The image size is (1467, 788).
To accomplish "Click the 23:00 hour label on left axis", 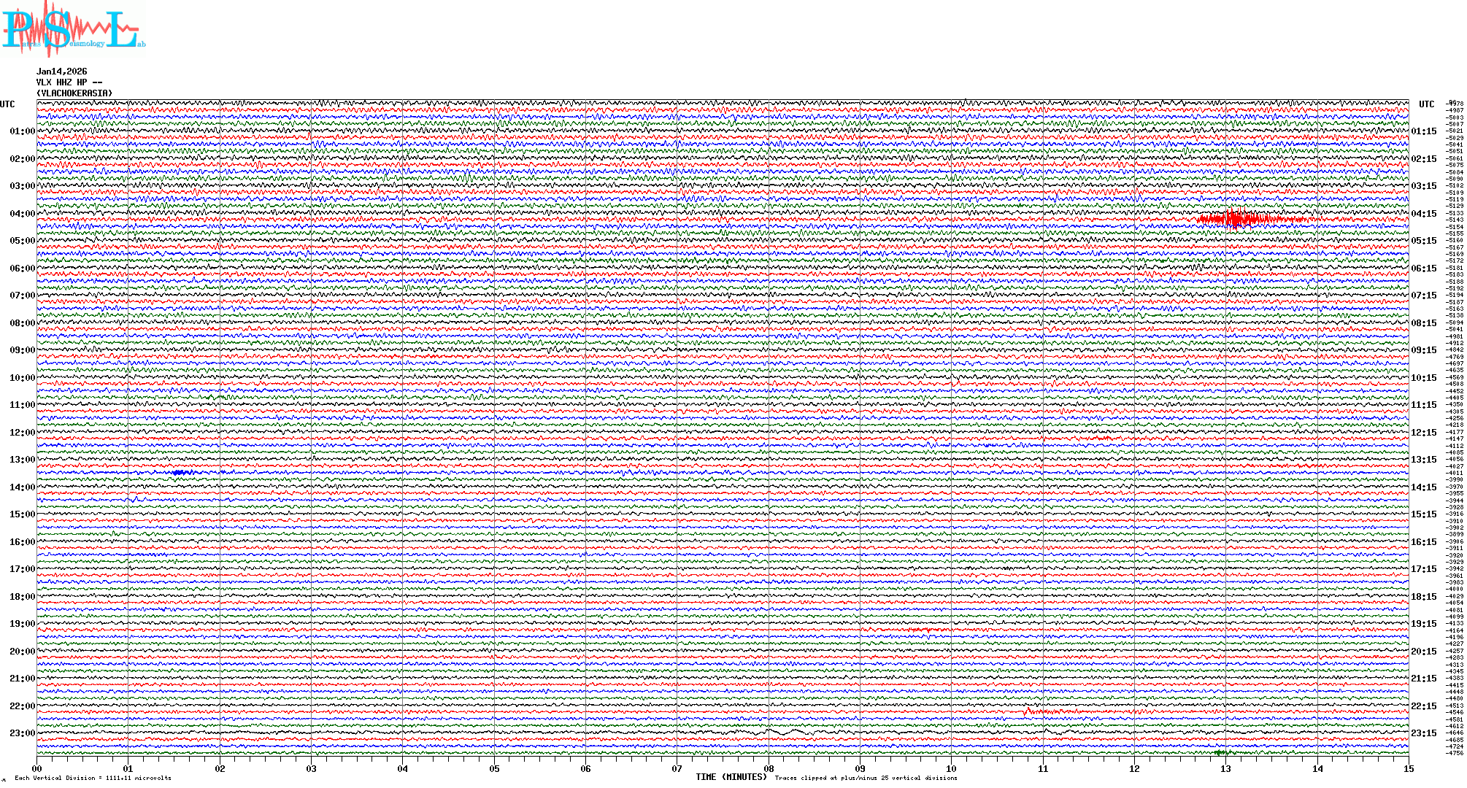I will click(22, 733).
